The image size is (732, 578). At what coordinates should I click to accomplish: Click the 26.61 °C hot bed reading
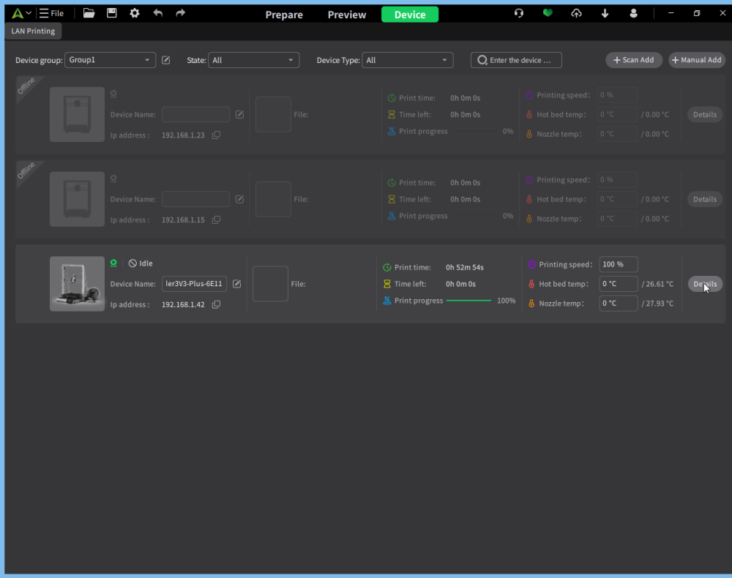(660, 284)
